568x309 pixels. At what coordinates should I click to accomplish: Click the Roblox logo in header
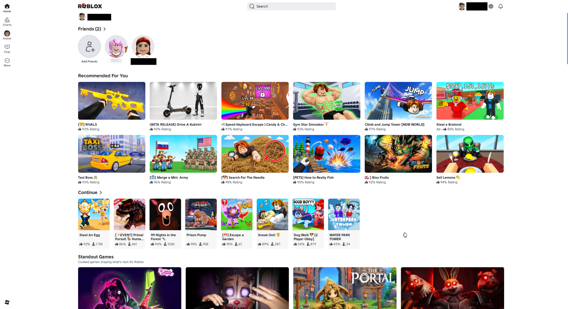click(90, 6)
